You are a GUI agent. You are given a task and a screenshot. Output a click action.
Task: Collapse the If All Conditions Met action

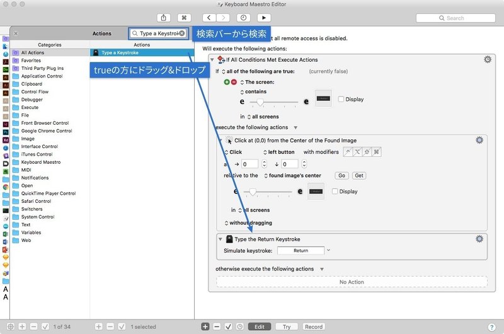click(212, 60)
